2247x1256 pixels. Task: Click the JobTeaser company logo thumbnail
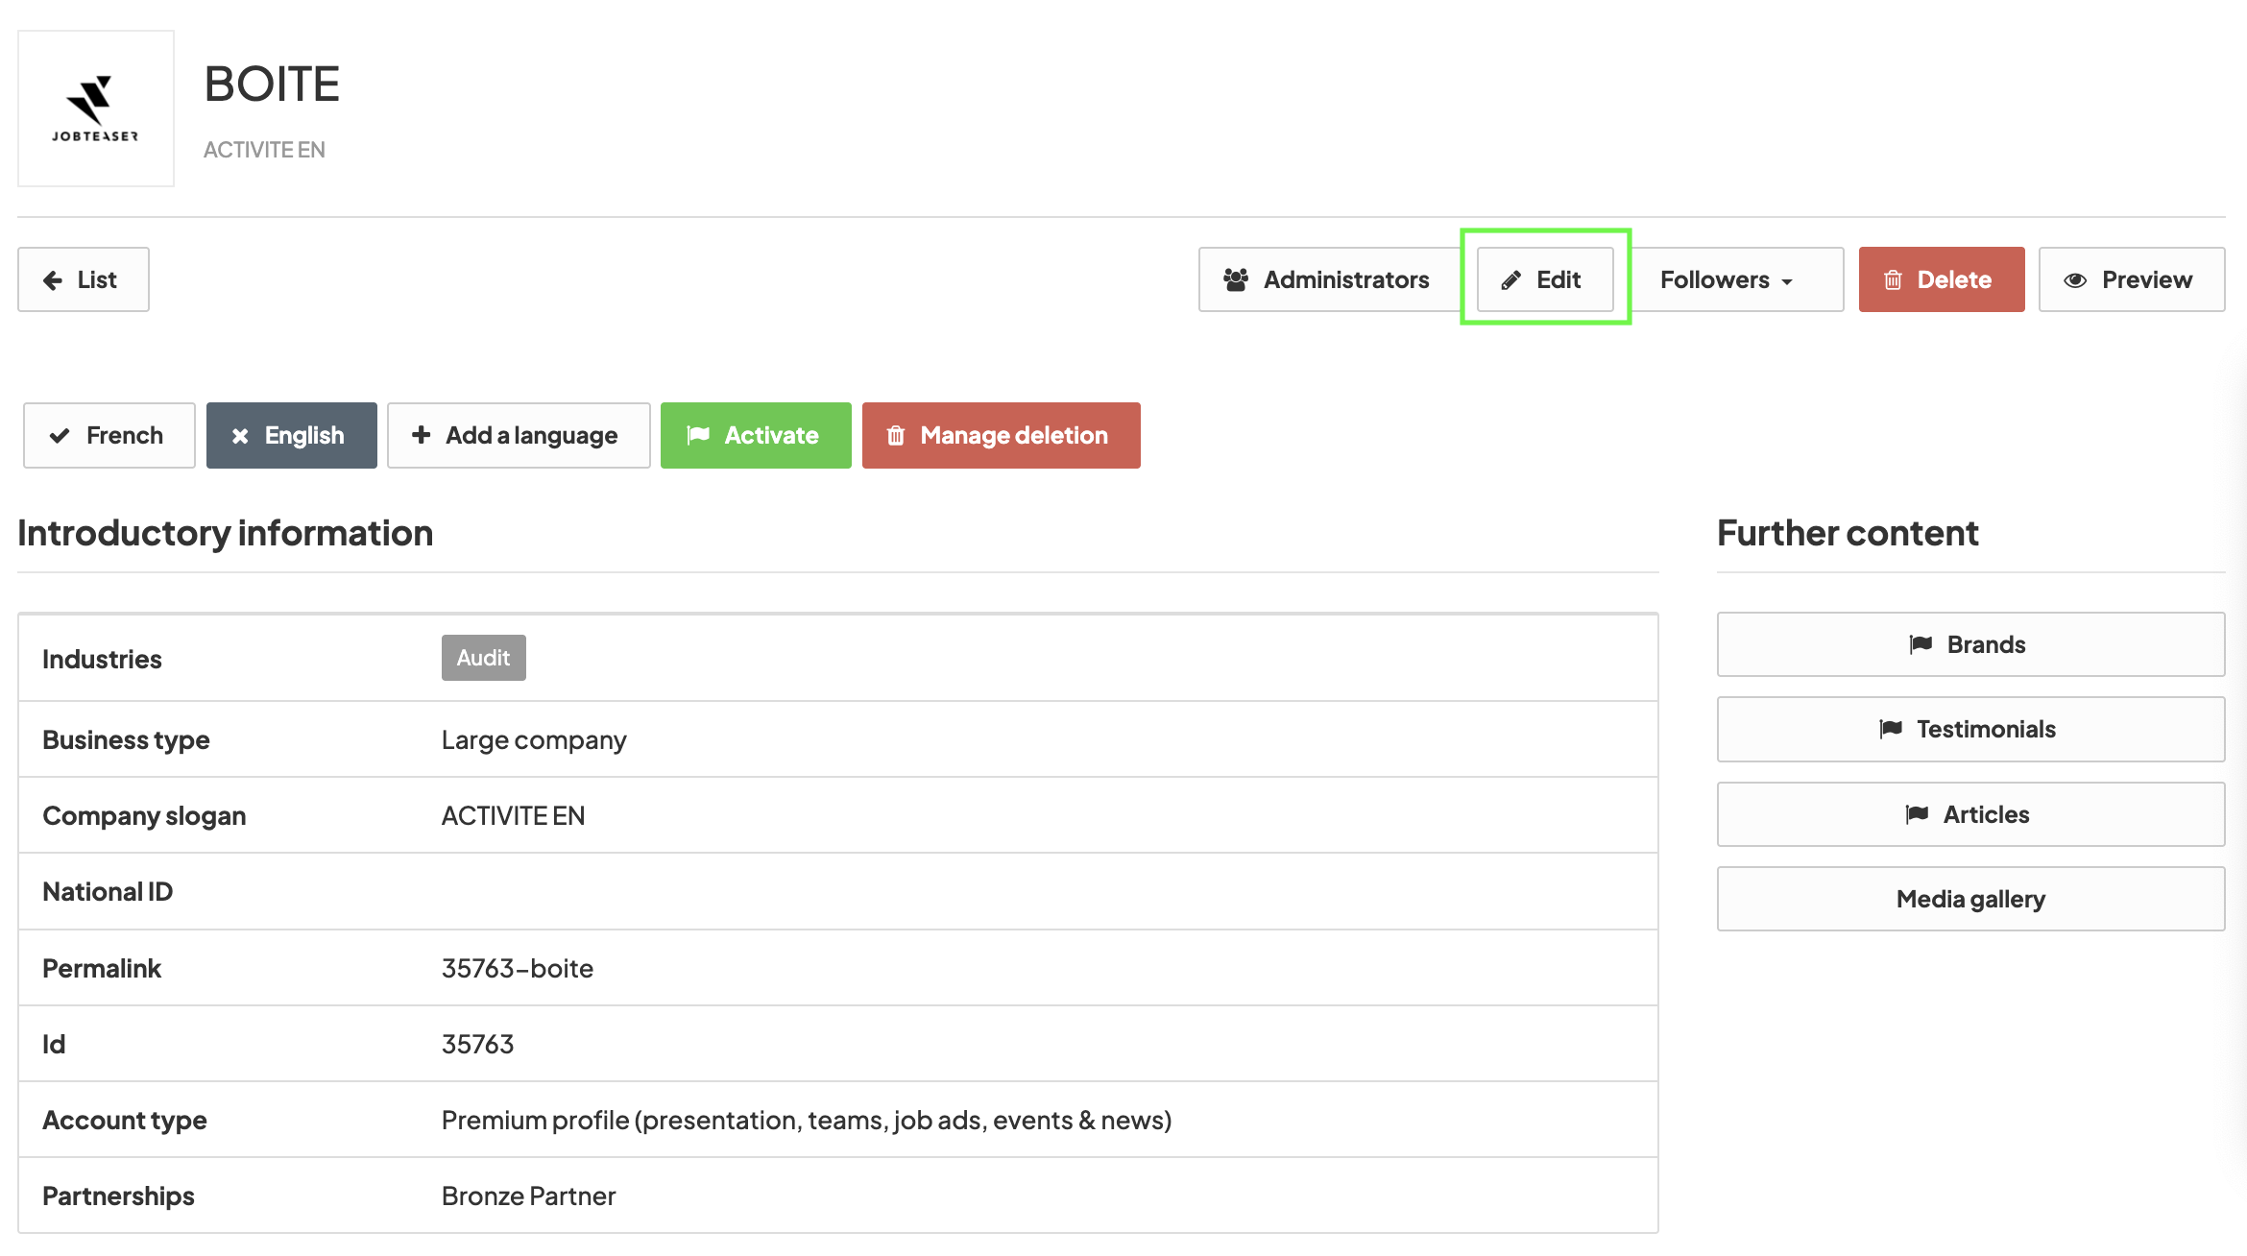pos(96,109)
